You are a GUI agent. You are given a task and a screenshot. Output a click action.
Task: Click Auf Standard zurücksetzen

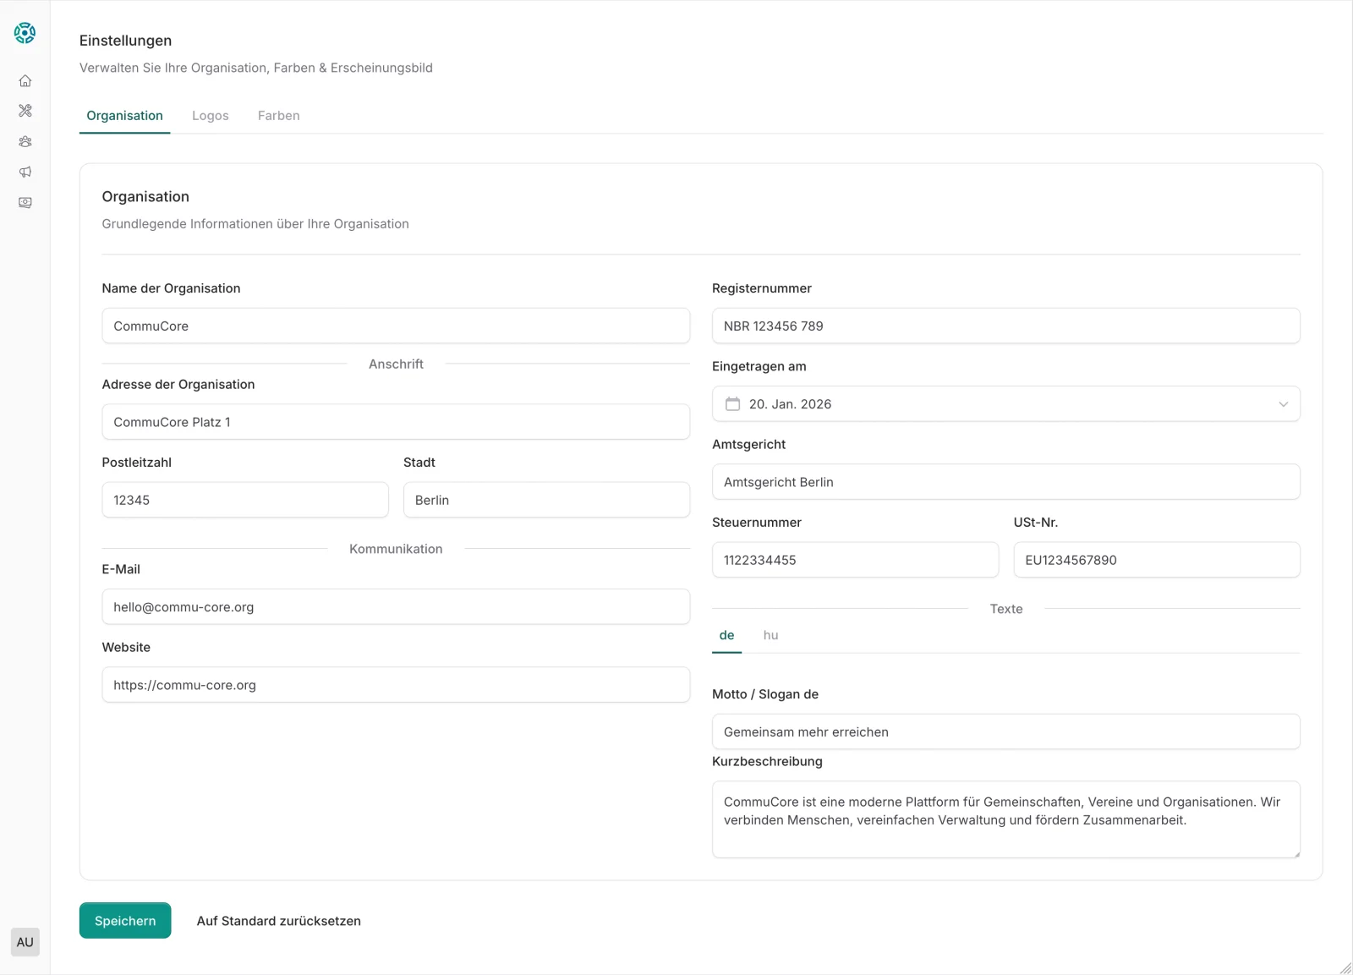click(x=279, y=920)
